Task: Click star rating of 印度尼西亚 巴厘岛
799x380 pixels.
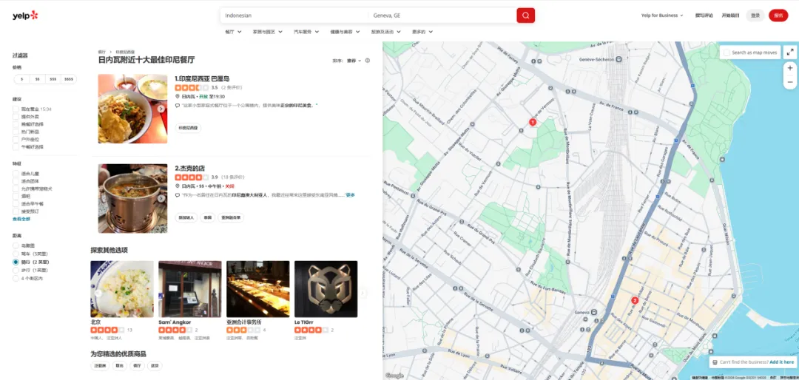Action: [x=192, y=88]
